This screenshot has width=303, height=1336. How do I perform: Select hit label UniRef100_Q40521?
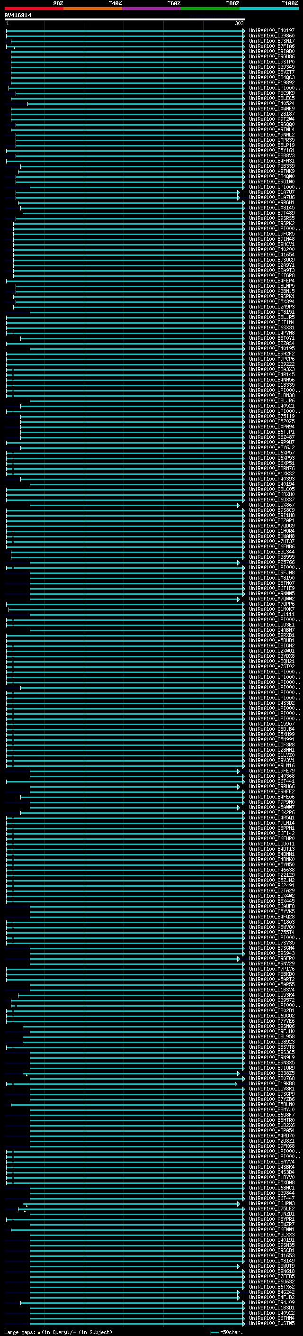[x=272, y=406]
